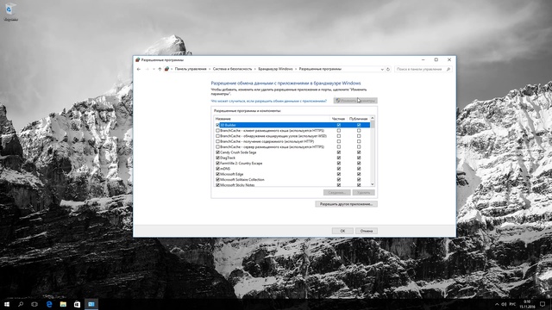This screenshot has width=552, height=310.
Task: Enable BranchCache HTTPS client private checkbox
Action: pos(339,130)
